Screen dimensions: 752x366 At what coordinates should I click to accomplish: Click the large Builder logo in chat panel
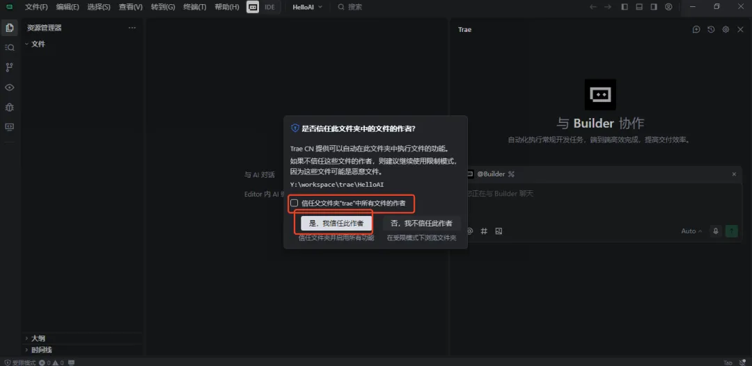(x=600, y=94)
